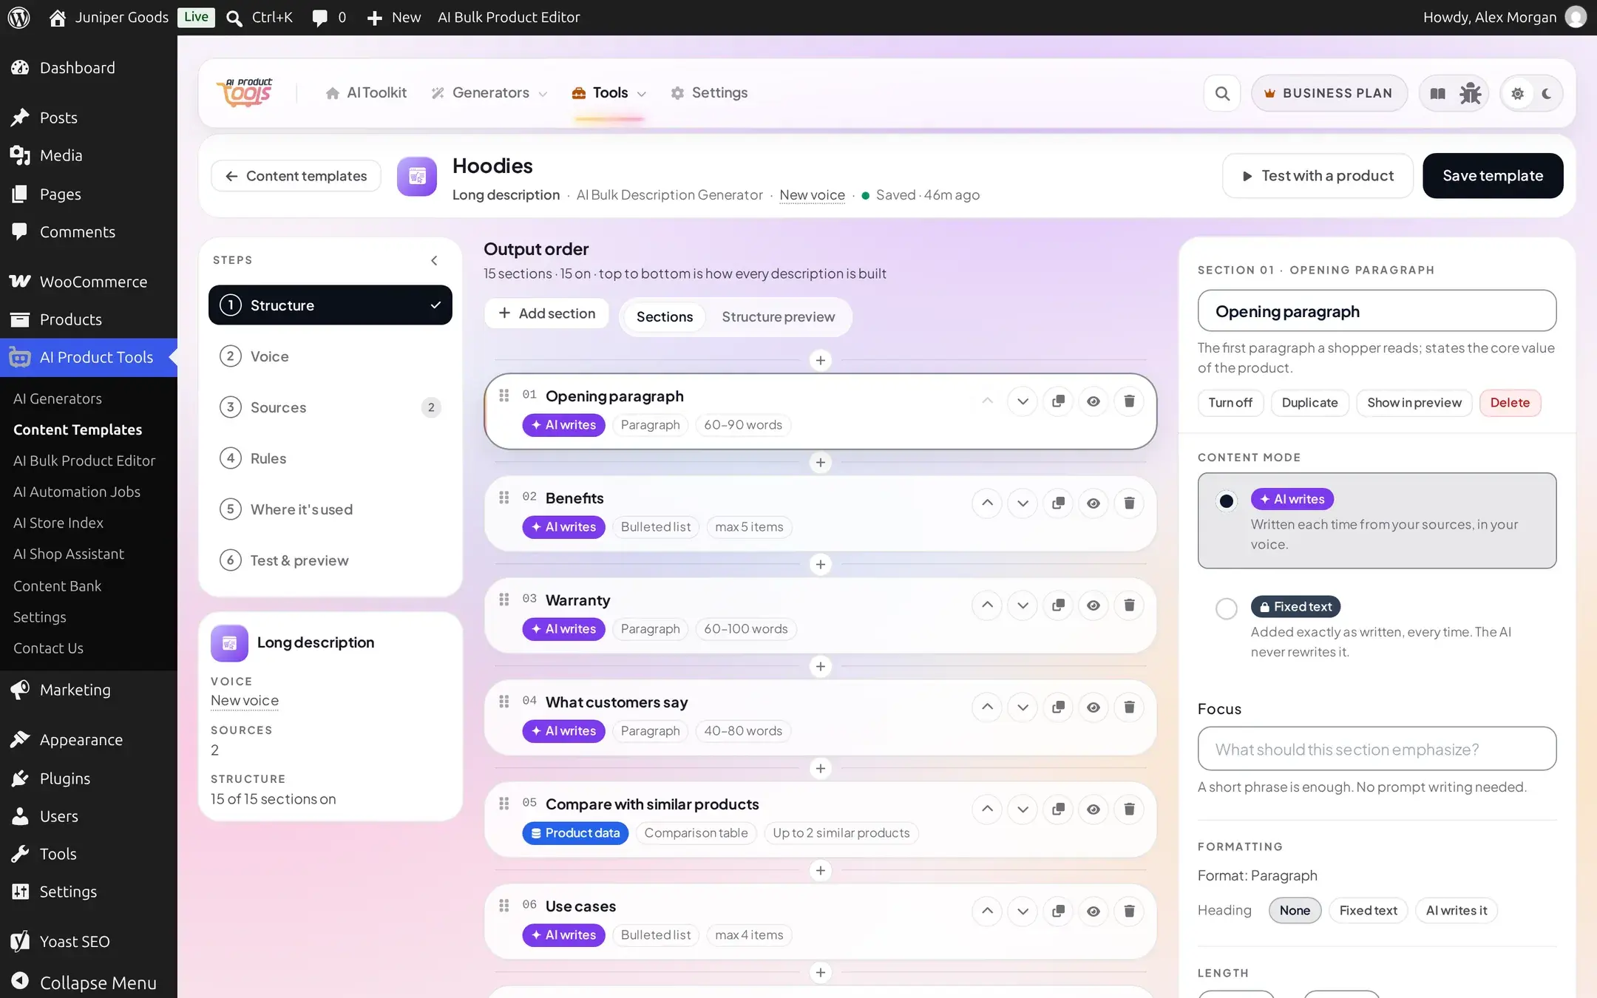This screenshot has height=998, width=1597.
Task: Click the WordPress logo in admin bar
Action: 18,17
